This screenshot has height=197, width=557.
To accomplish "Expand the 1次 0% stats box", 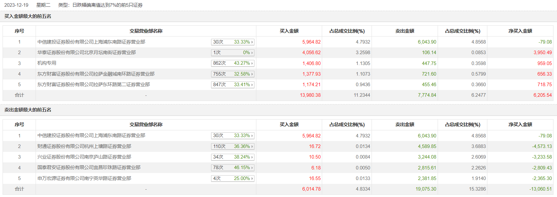I will coord(233,53).
